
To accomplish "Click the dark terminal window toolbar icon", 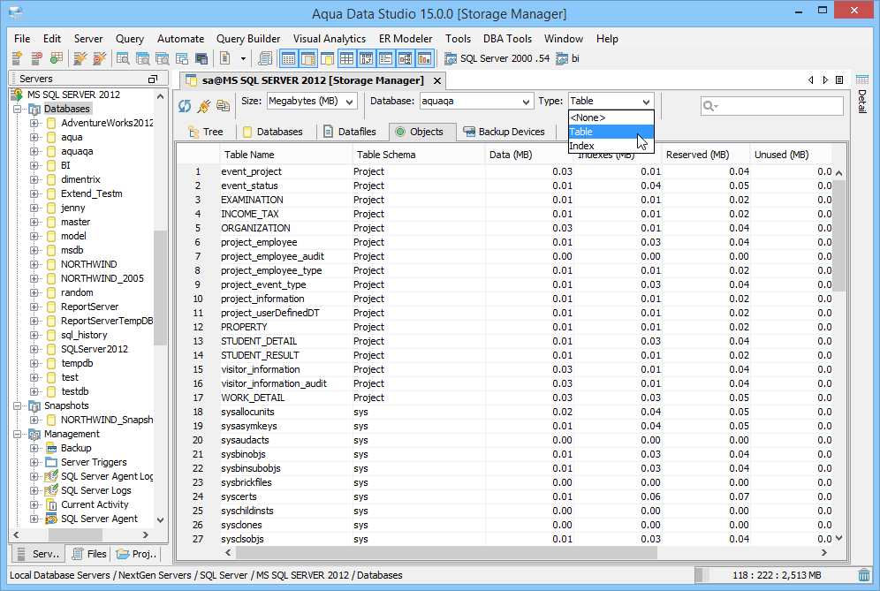I will point(201,58).
